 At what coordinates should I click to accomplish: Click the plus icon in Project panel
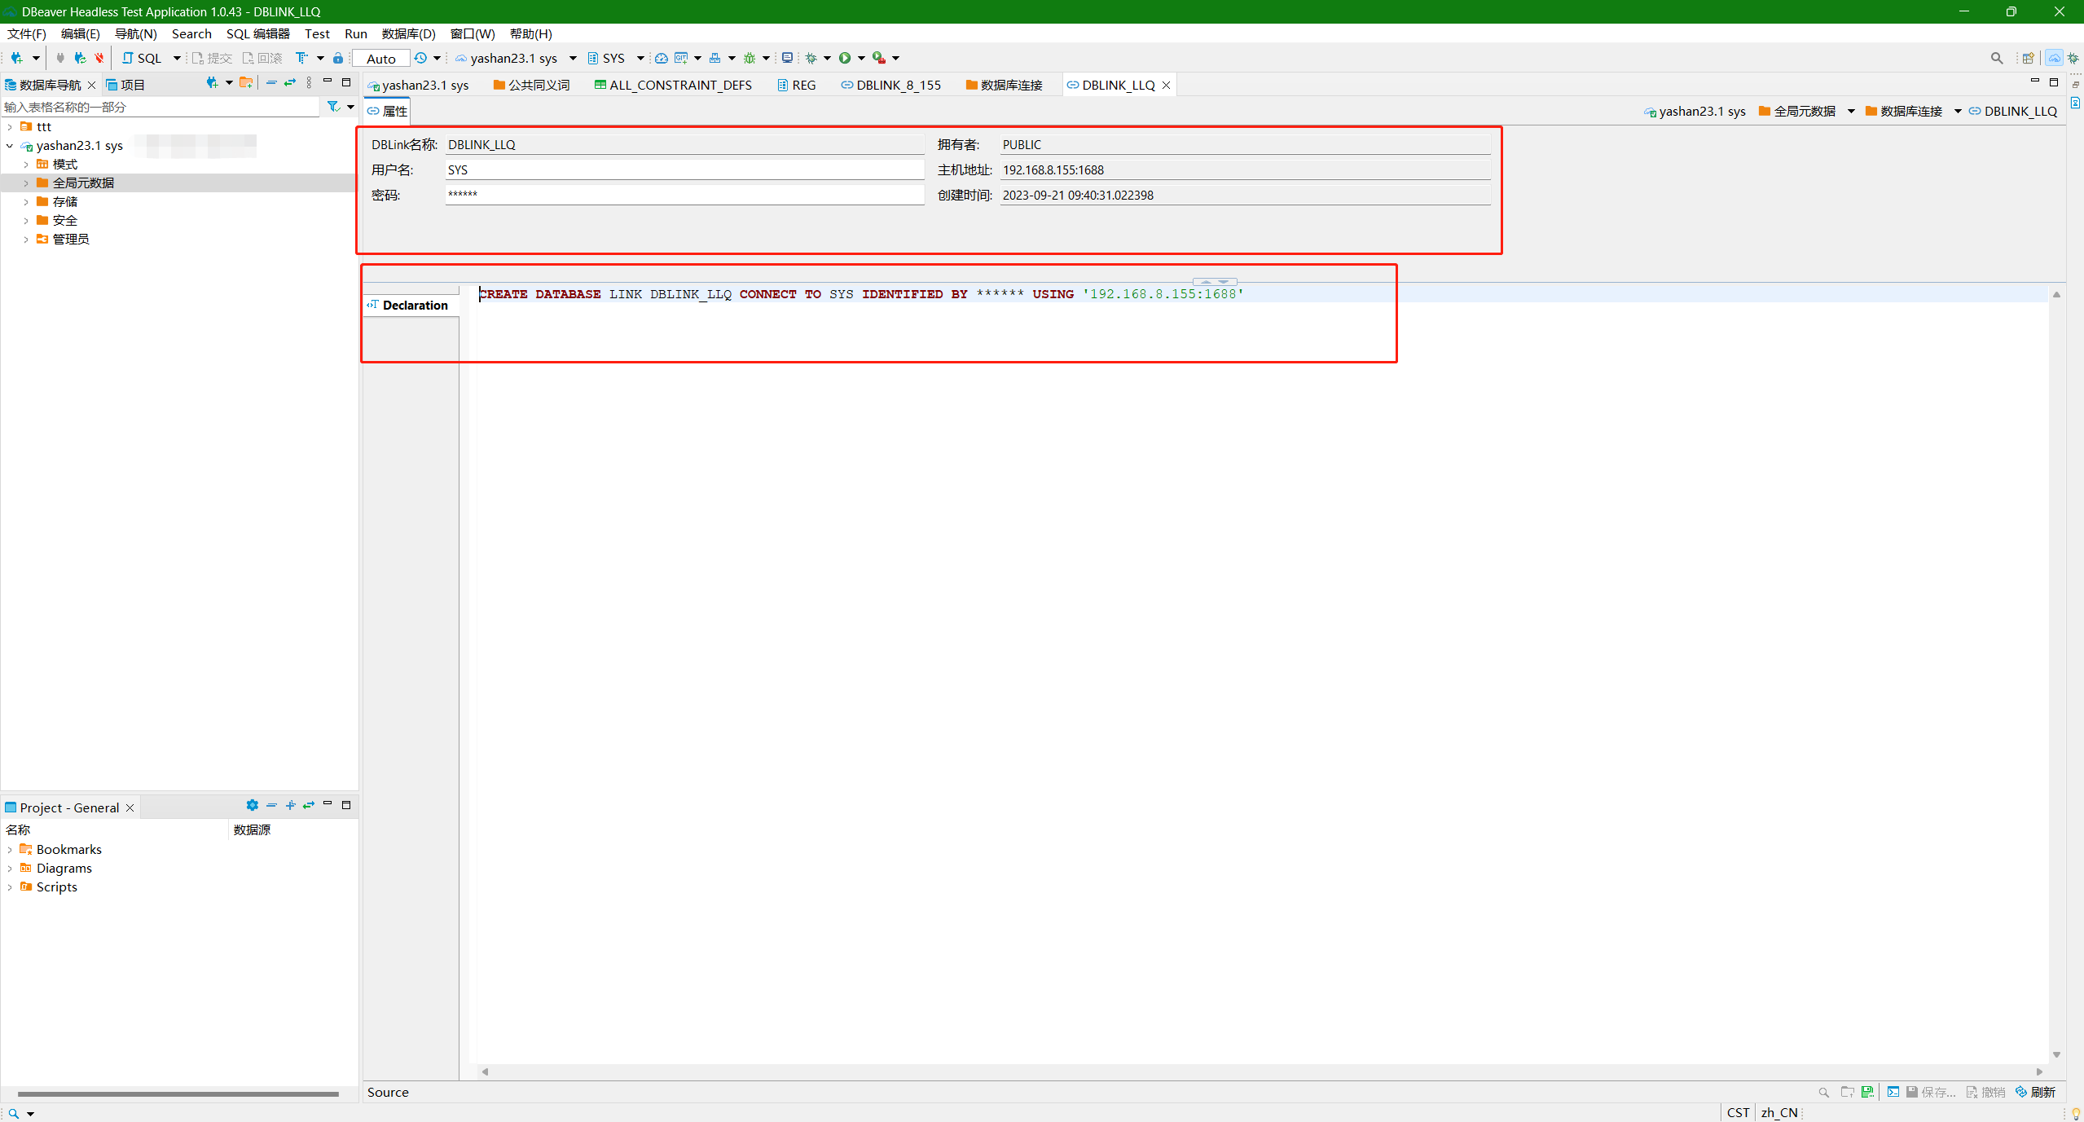click(x=290, y=805)
